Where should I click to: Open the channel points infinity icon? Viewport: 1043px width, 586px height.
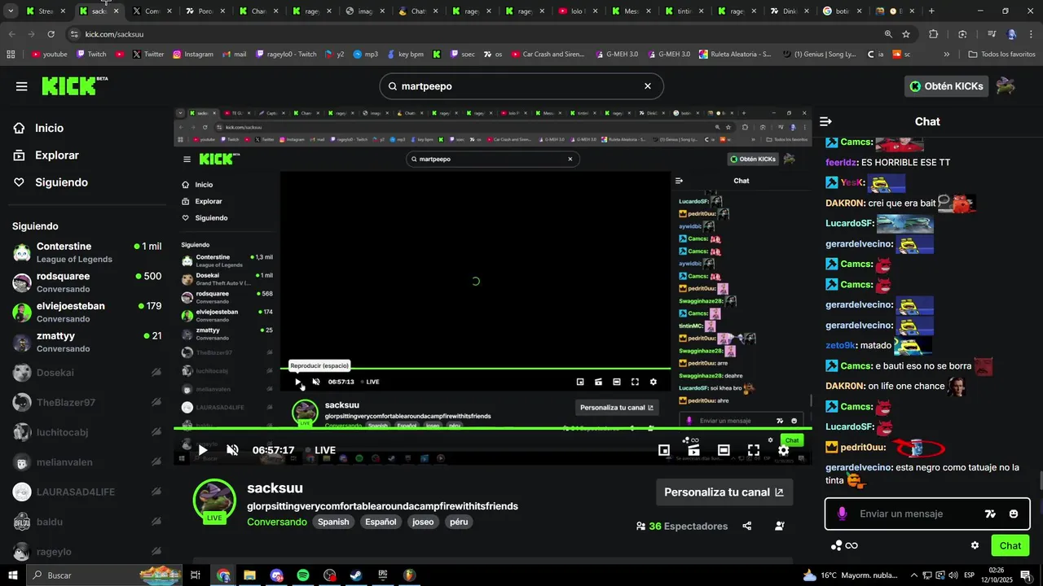(x=844, y=545)
